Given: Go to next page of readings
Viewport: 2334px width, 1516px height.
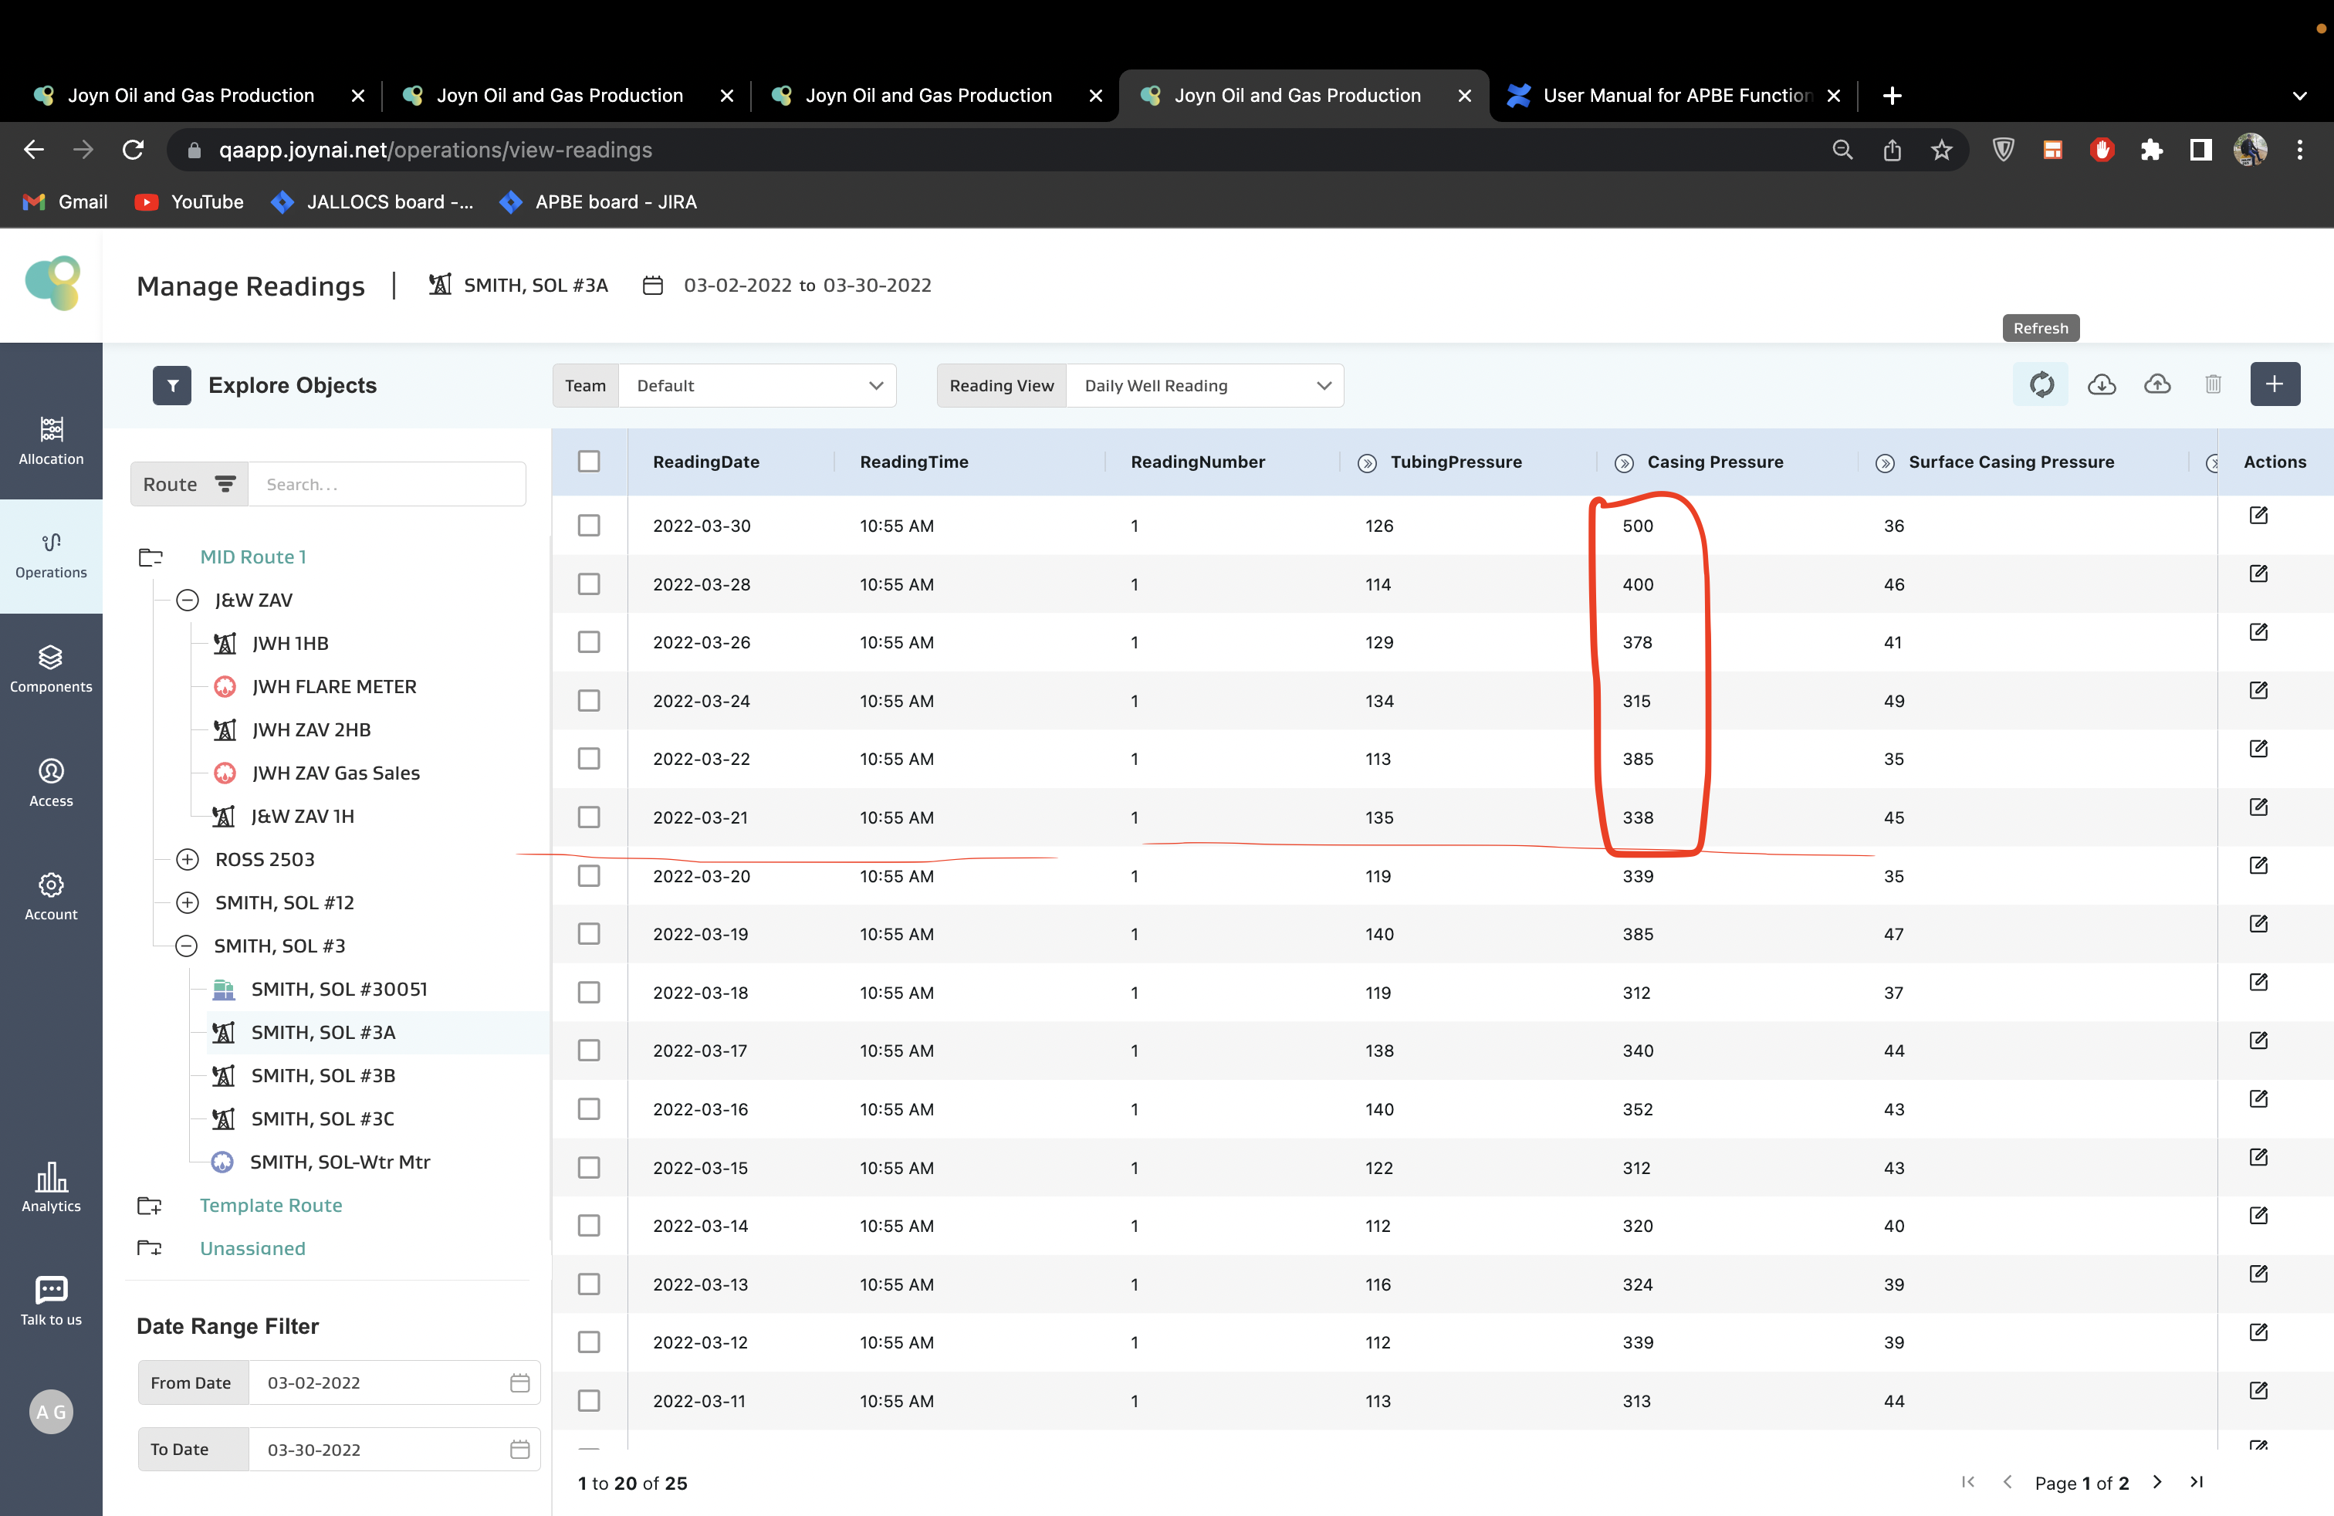Looking at the screenshot, I should point(2156,1482).
